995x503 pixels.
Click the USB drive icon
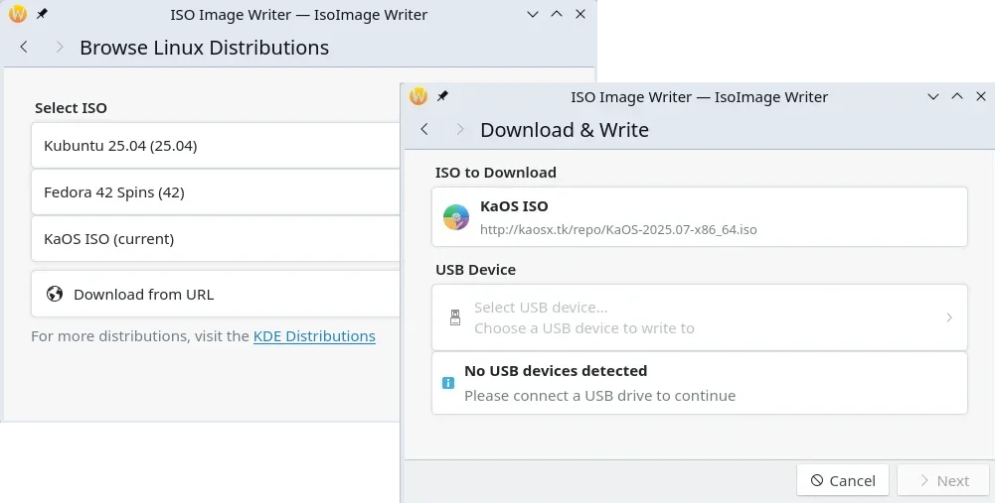[x=455, y=317]
